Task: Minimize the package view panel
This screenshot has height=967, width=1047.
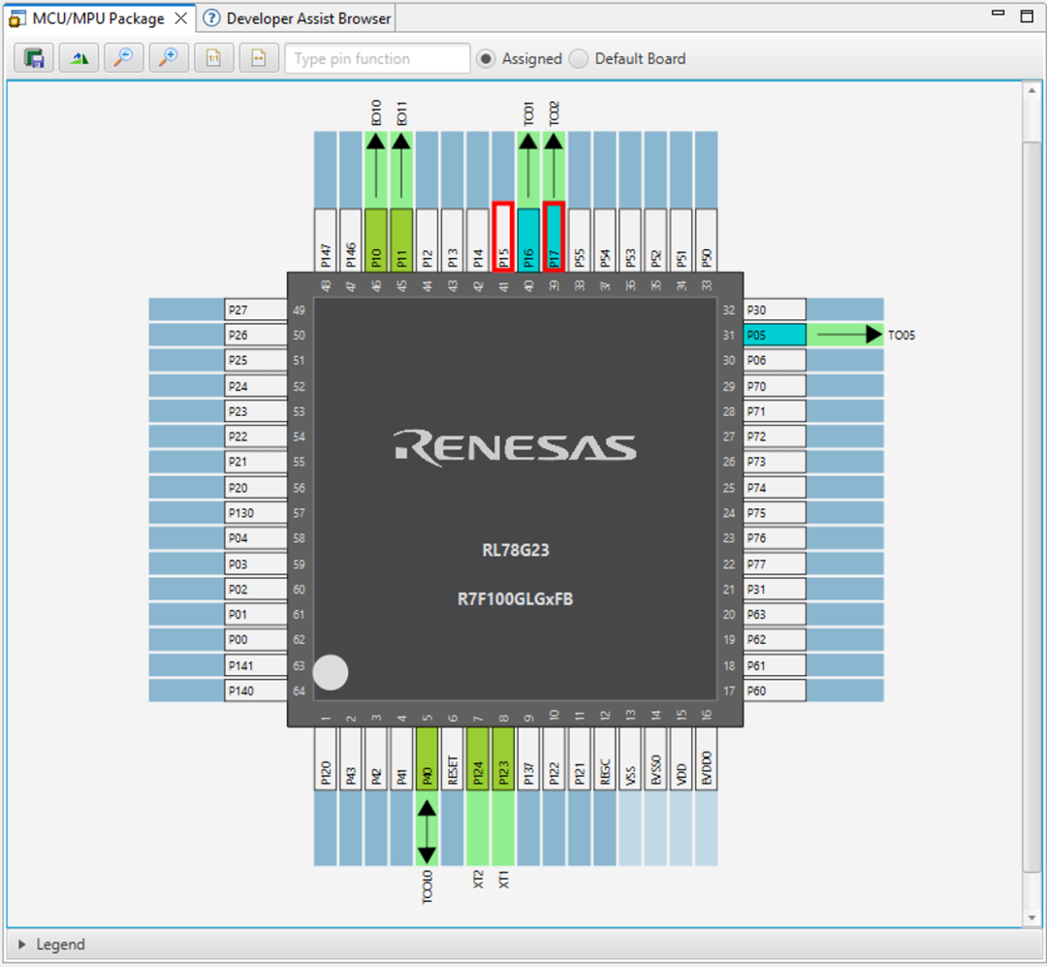Action: point(999,13)
